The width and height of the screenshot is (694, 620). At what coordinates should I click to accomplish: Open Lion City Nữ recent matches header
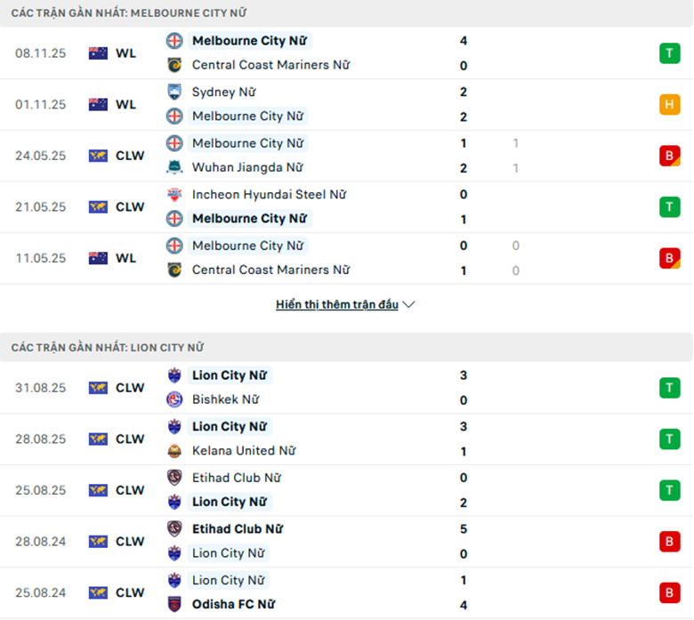(107, 348)
